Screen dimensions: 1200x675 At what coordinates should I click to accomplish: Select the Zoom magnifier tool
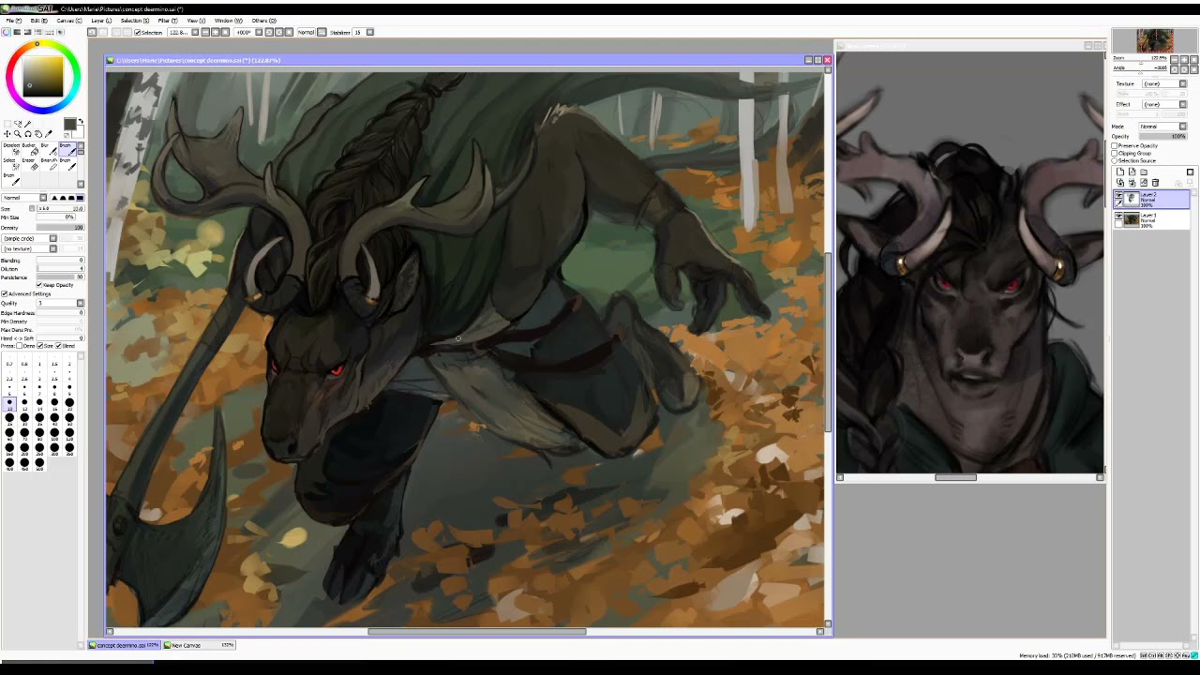(17, 134)
